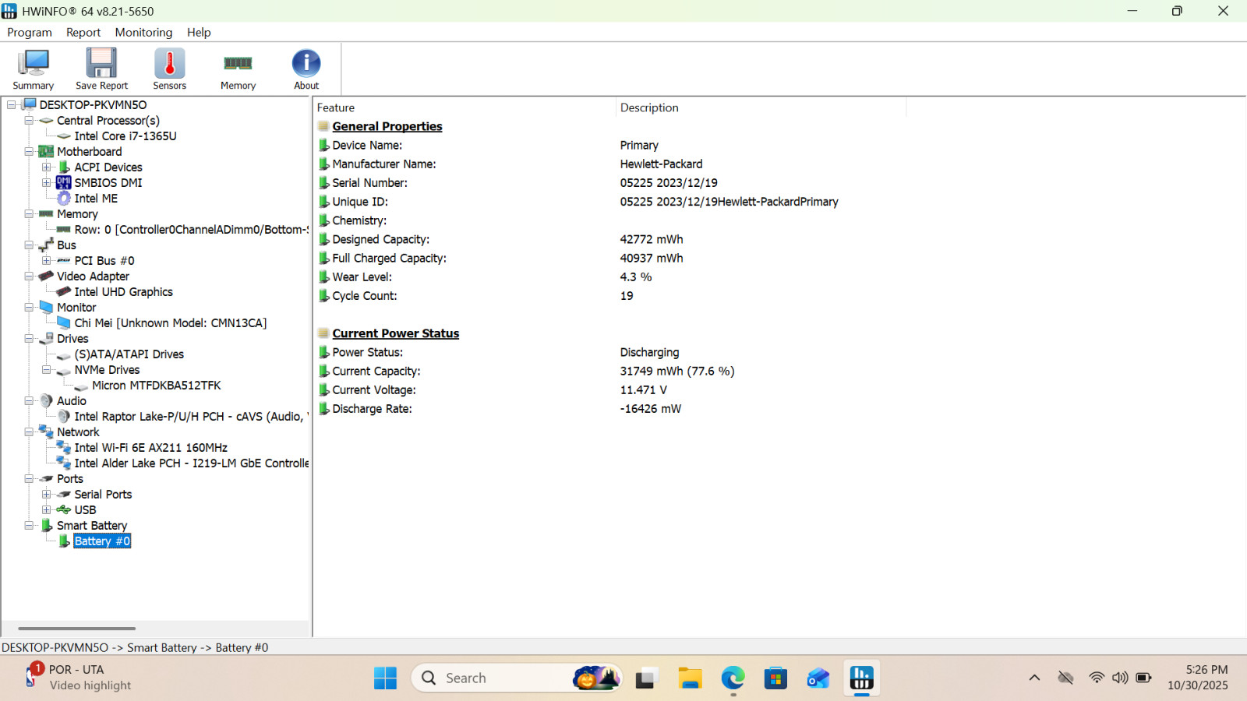The image size is (1247, 701).
Task: Click the Full Charged Capacity value 40937 mWh
Action: coord(652,259)
